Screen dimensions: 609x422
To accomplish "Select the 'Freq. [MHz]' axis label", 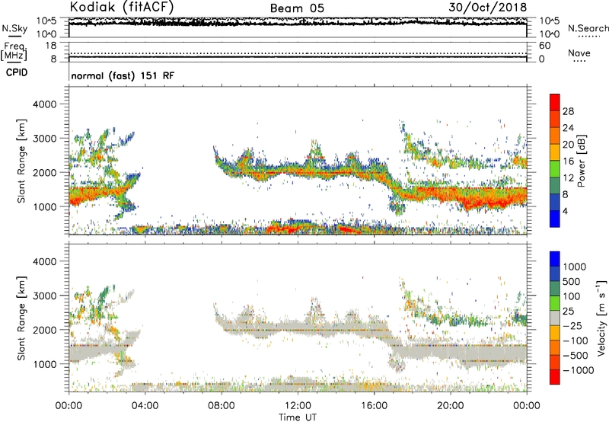I will (x=14, y=52).
